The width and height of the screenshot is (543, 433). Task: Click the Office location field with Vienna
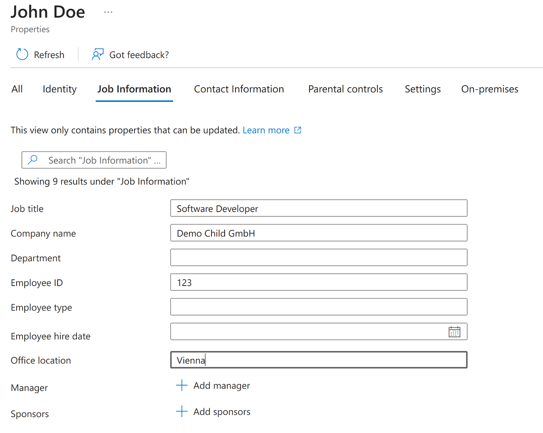[x=319, y=360]
